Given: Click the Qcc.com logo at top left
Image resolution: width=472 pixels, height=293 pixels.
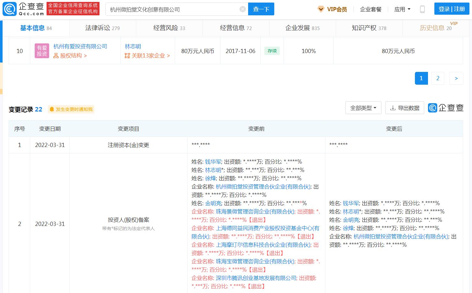Looking at the screenshot, I should click(x=23, y=9).
